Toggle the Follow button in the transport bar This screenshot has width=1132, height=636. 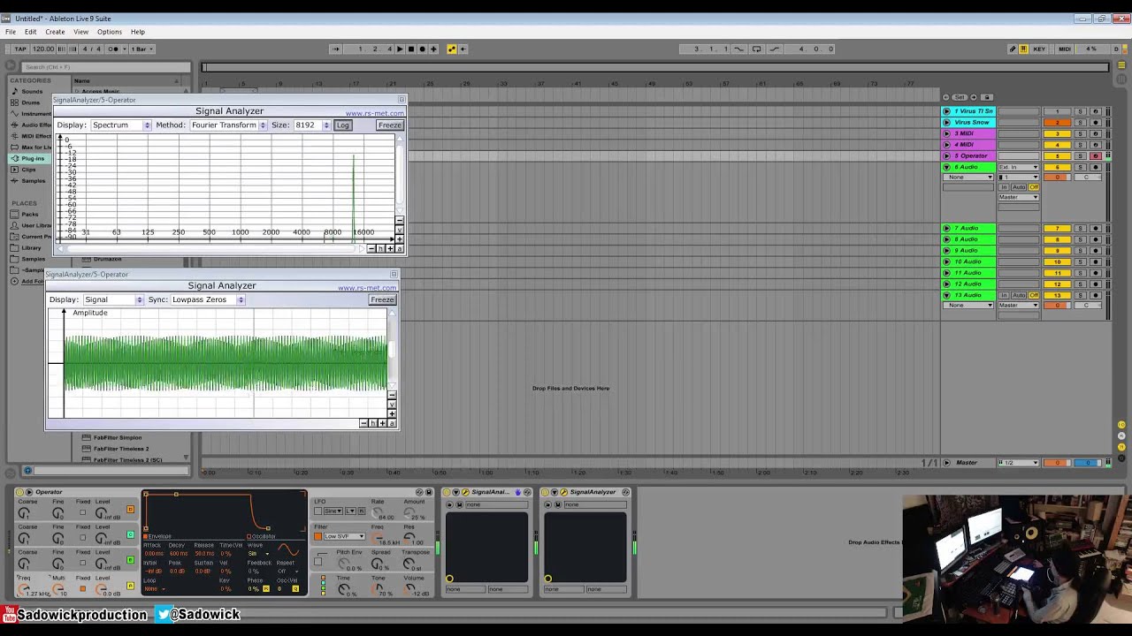(335, 49)
